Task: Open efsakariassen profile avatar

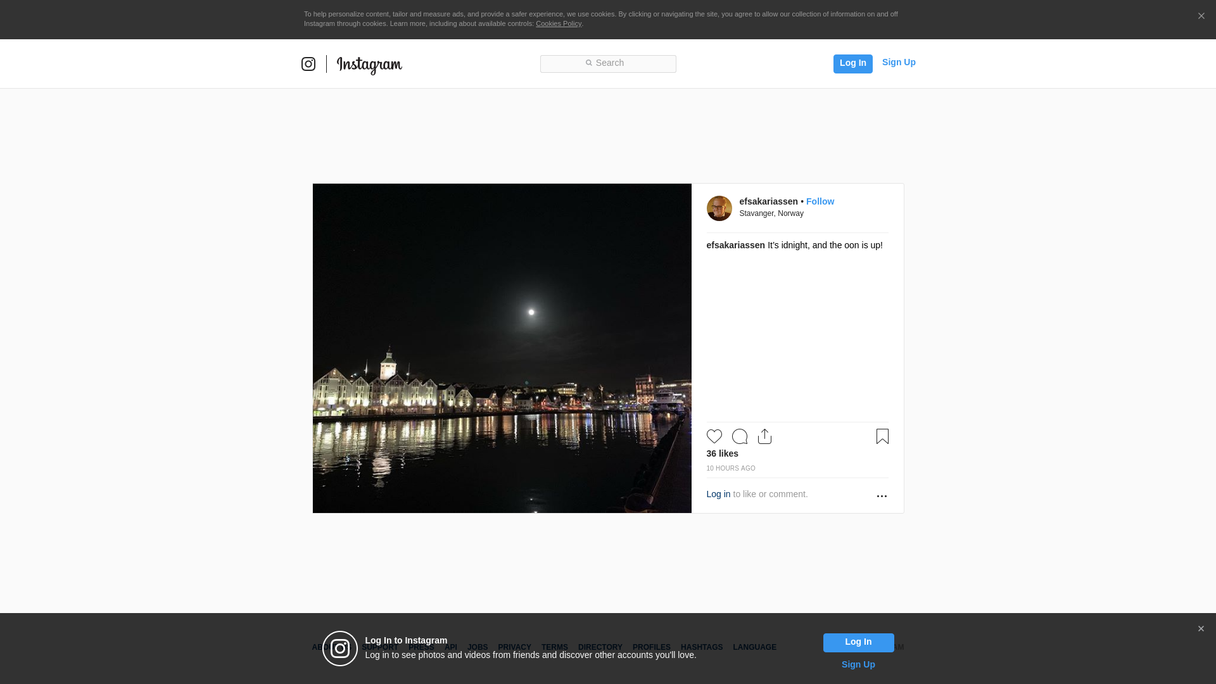Action: pyautogui.click(x=719, y=208)
